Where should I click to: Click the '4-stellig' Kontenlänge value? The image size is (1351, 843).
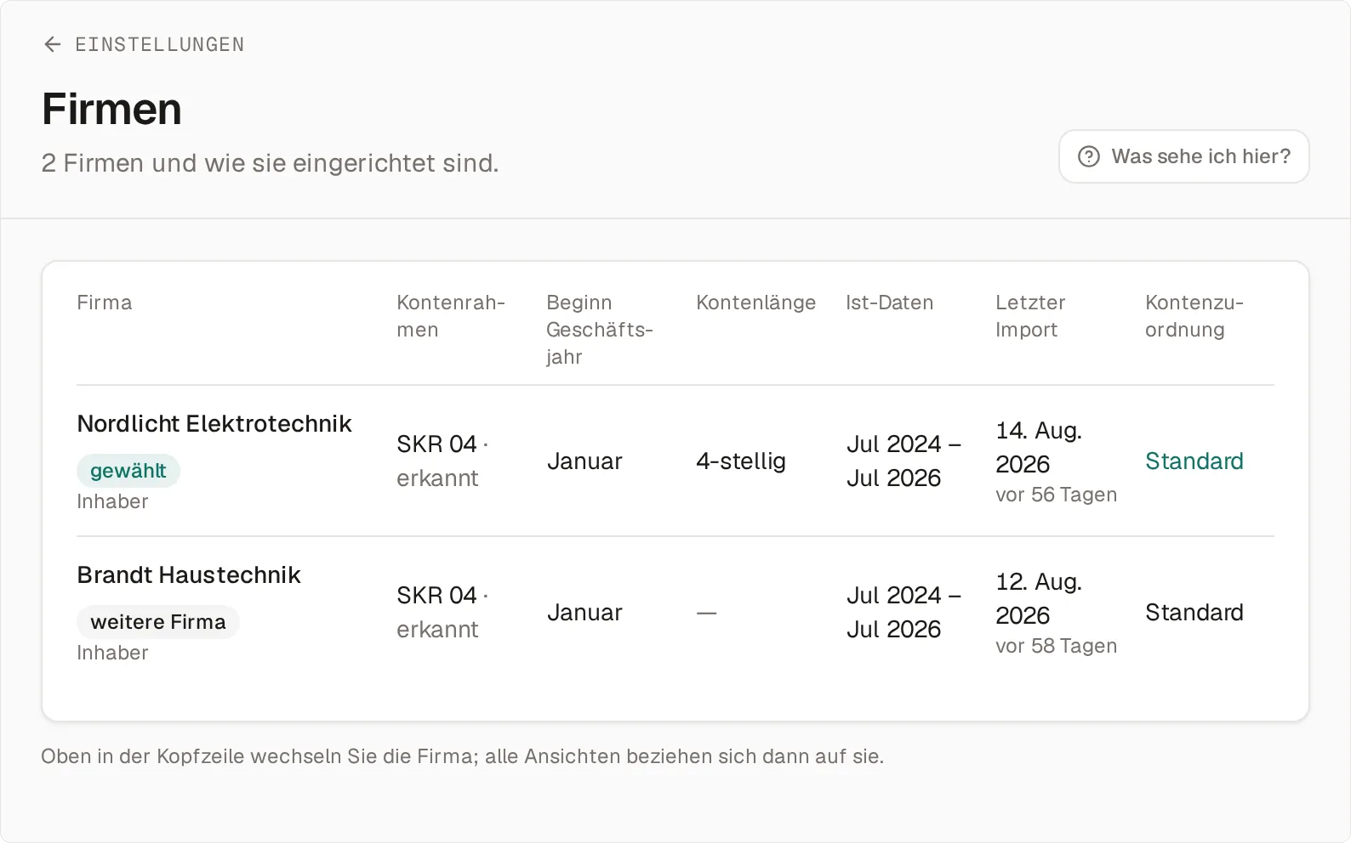click(x=741, y=461)
